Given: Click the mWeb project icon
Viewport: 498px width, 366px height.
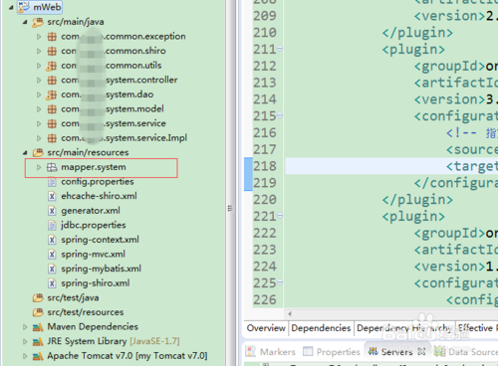Looking at the screenshot, I should pyautogui.click(x=24, y=7).
